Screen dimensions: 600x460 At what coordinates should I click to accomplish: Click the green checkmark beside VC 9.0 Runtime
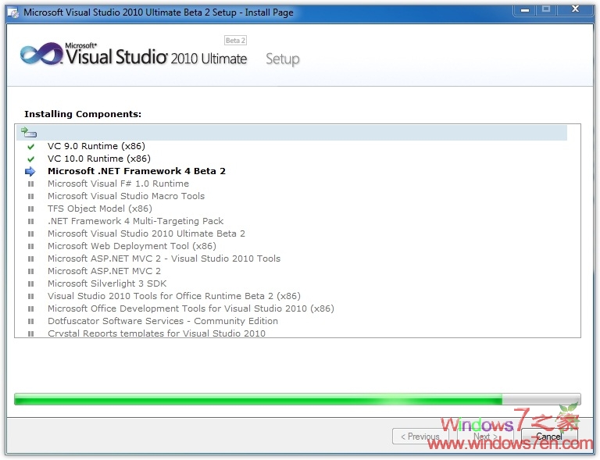point(31,147)
